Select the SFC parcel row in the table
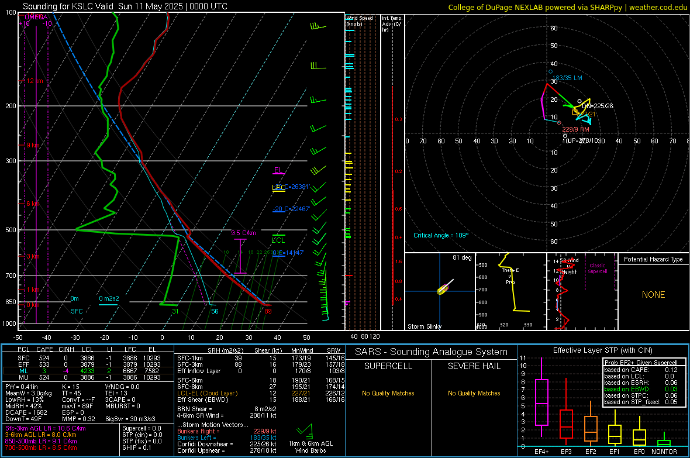 [x=88, y=358]
